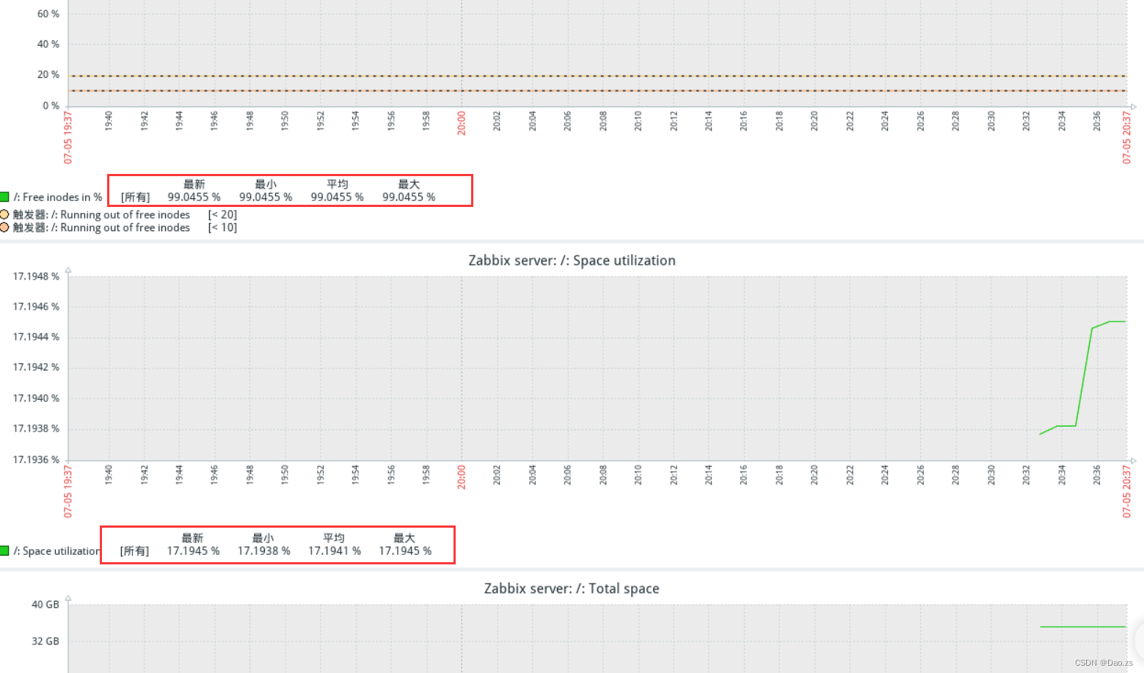
Task: Click the orange circle for trigger threshold < 20
Action: 4,214
